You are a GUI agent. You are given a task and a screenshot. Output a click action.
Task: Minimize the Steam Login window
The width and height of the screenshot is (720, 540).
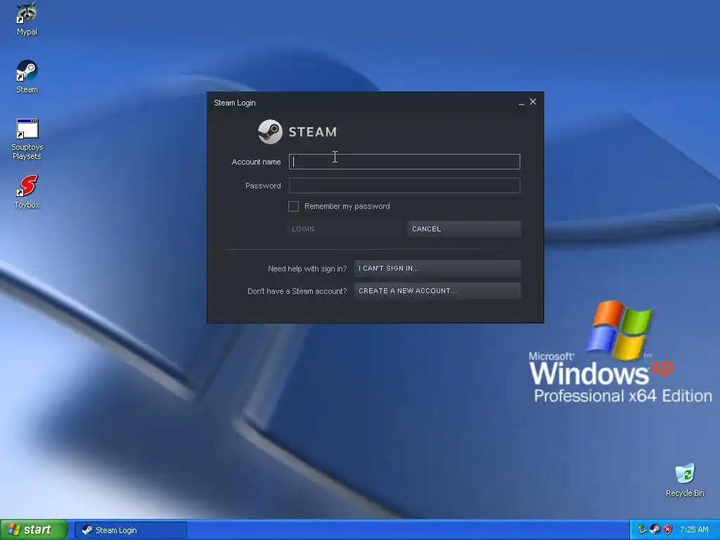[522, 103]
